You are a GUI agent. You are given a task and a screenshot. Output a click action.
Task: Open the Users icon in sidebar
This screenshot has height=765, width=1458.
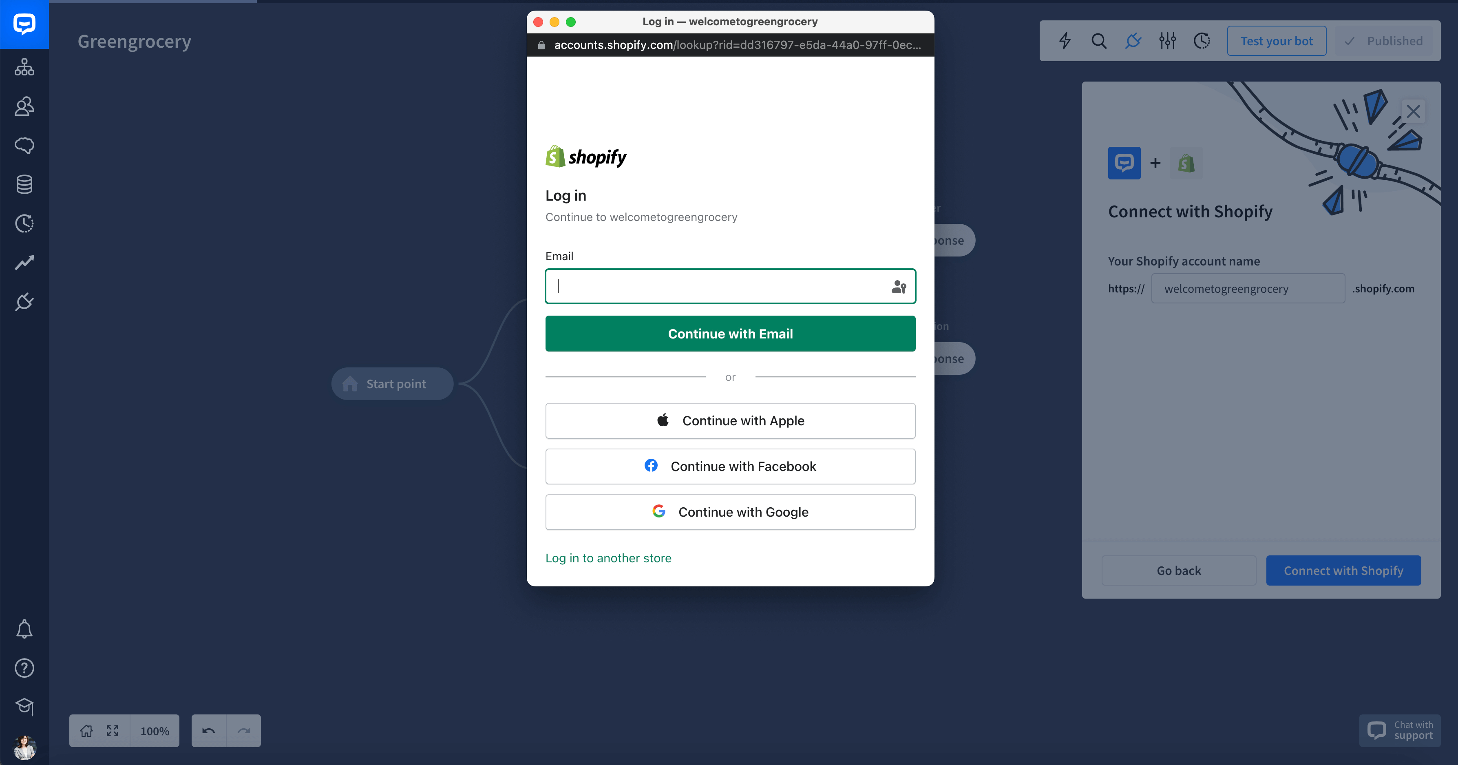click(x=24, y=106)
